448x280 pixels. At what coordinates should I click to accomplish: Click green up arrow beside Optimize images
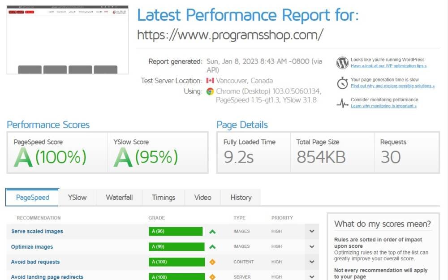(x=212, y=247)
